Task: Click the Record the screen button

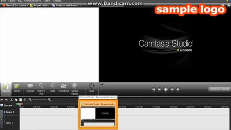Action: [14, 5]
